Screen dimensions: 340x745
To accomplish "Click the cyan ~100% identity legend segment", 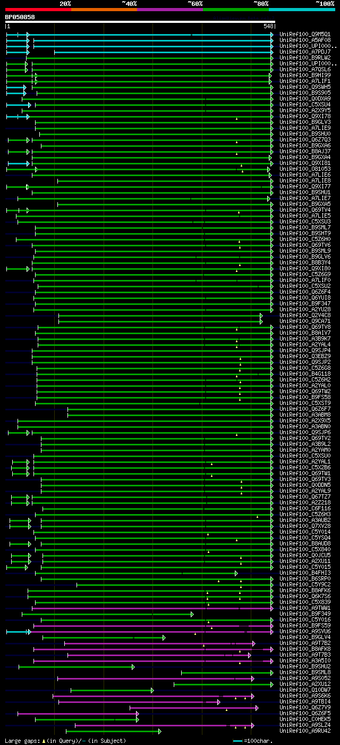I will pyautogui.click(x=302, y=9).
